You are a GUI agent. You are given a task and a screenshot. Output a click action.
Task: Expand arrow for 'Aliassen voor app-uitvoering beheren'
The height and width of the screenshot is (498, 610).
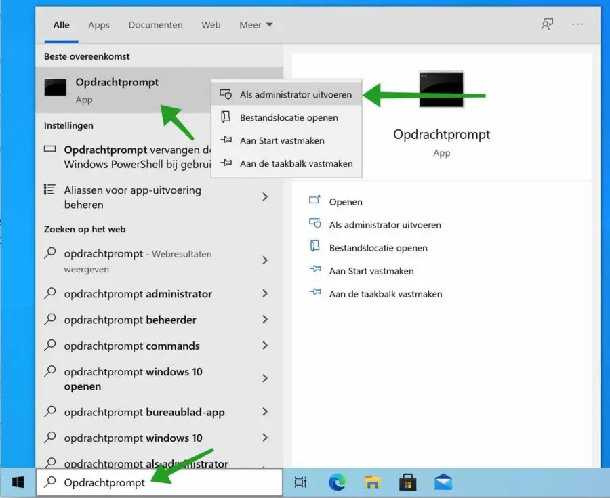coord(265,196)
